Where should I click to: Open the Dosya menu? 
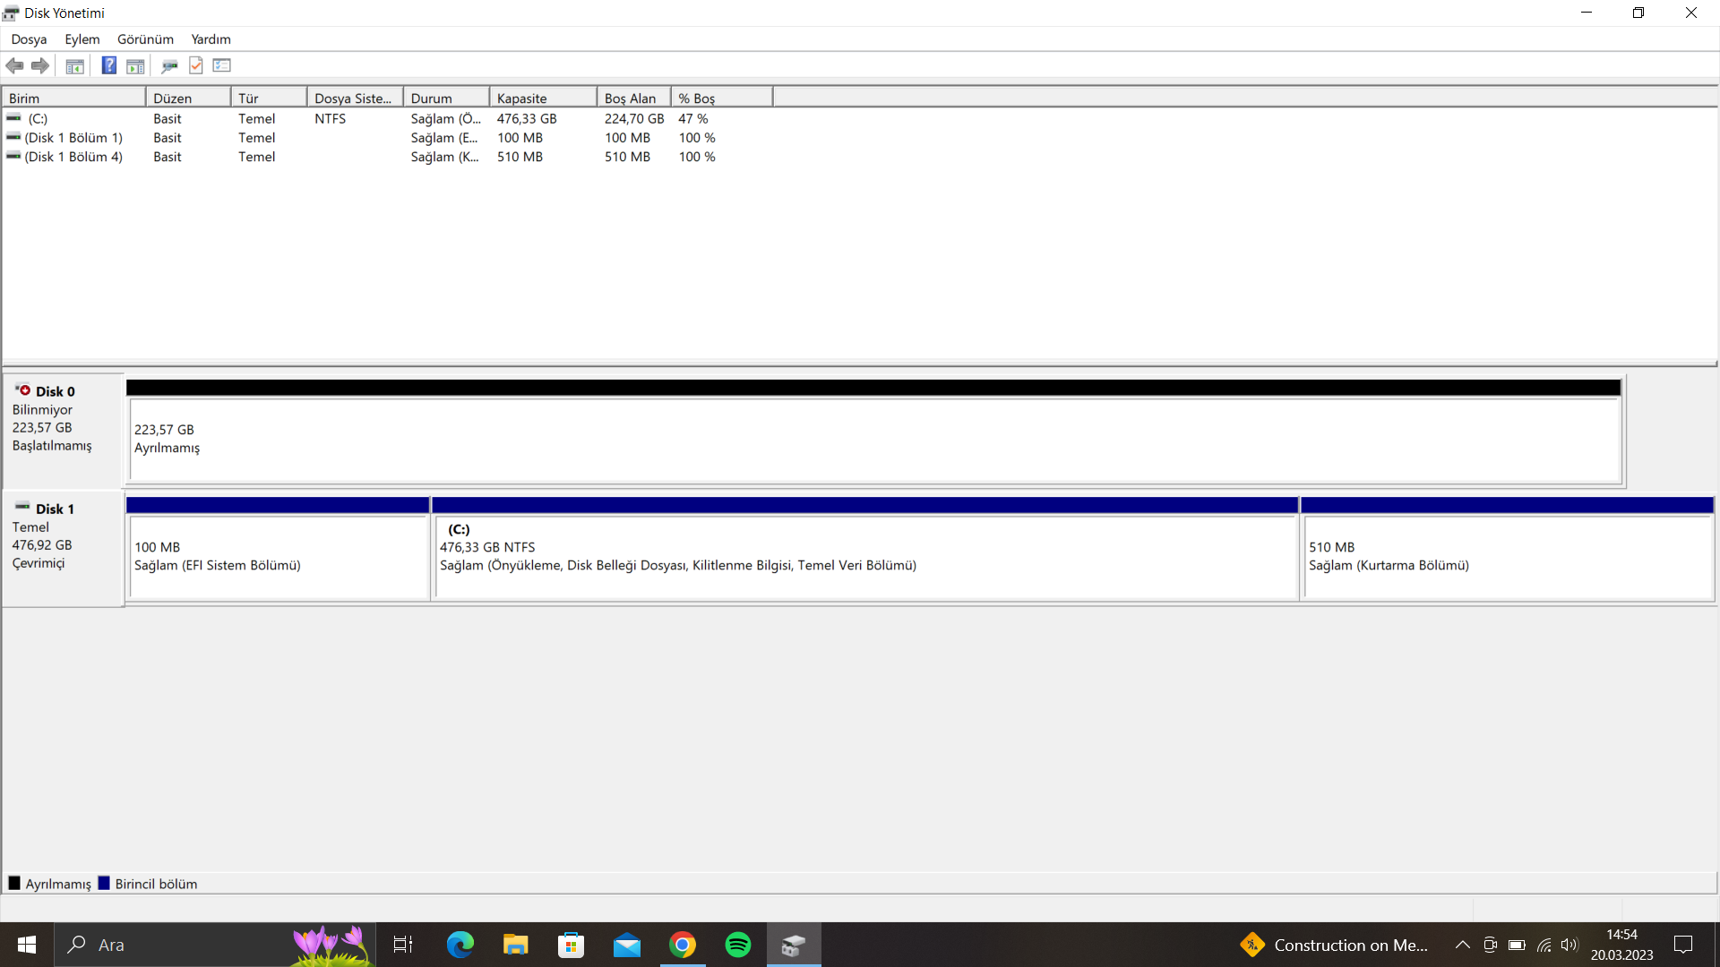29,39
